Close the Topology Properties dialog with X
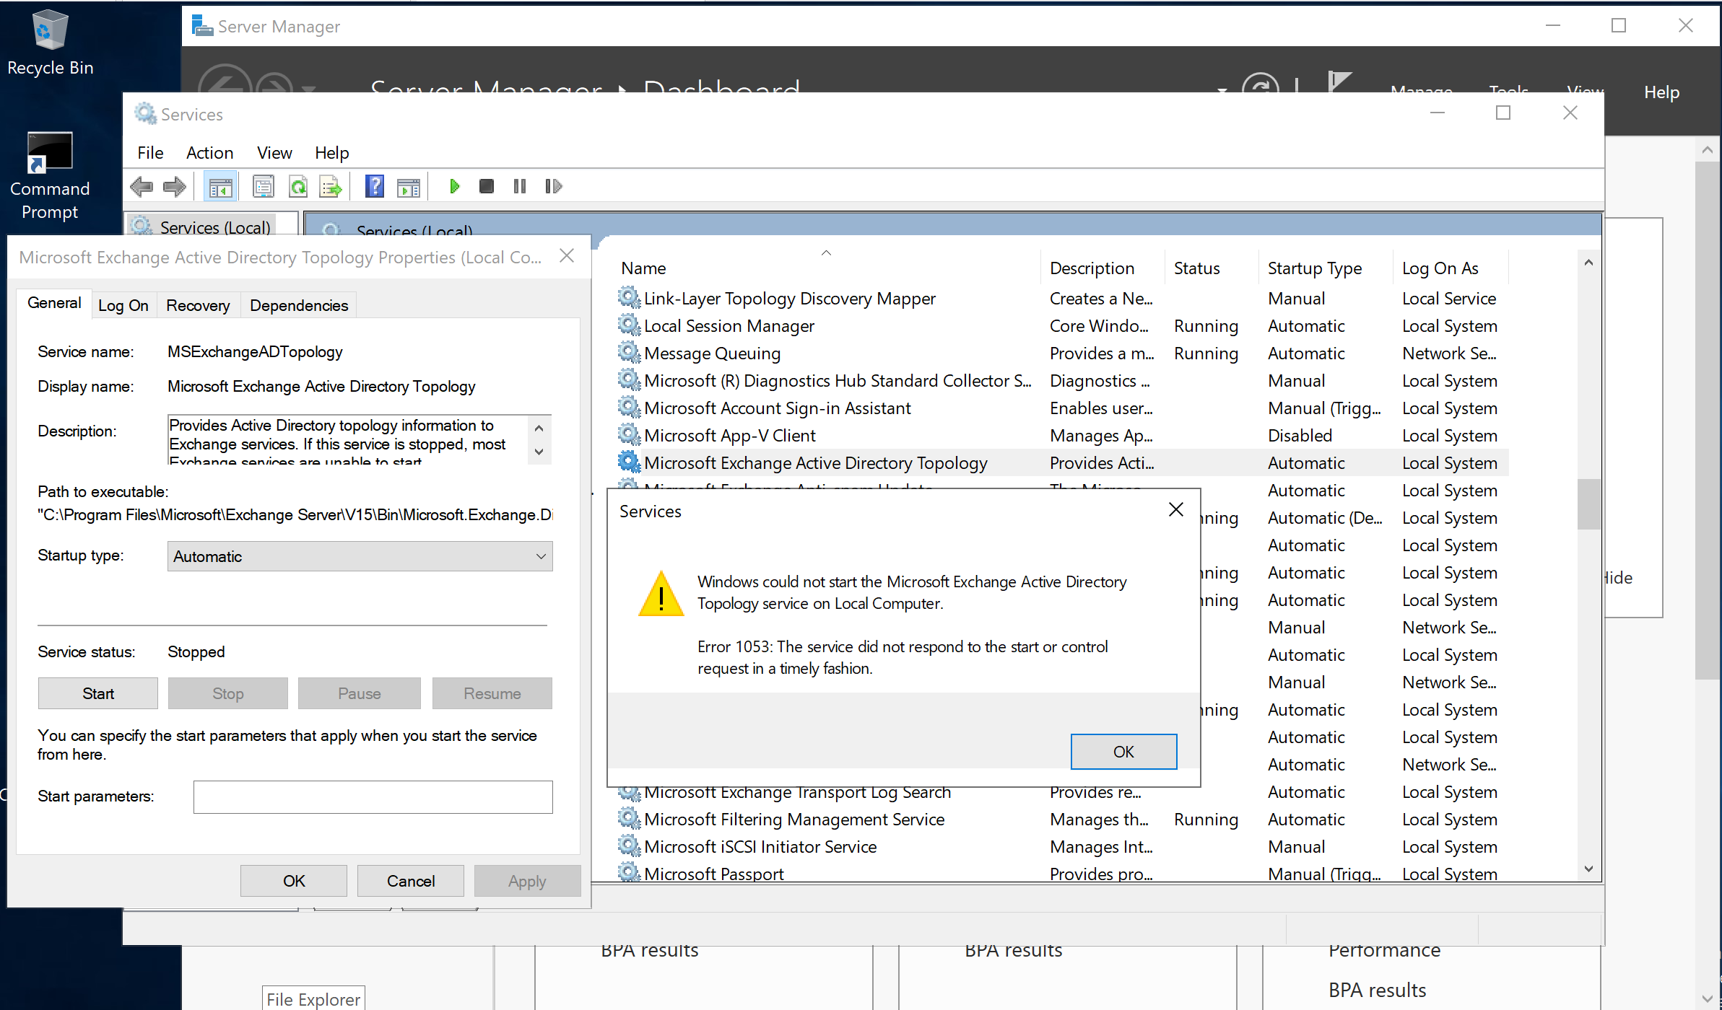1722x1010 pixels. pos(567,256)
